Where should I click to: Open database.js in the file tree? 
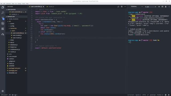pyautogui.click(x=14, y=45)
